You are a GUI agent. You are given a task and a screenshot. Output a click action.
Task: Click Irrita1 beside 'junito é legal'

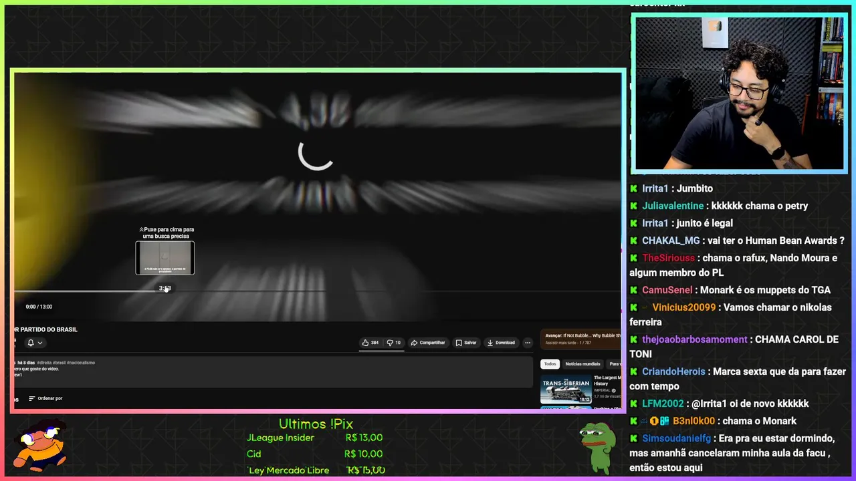click(x=655, y=223)
